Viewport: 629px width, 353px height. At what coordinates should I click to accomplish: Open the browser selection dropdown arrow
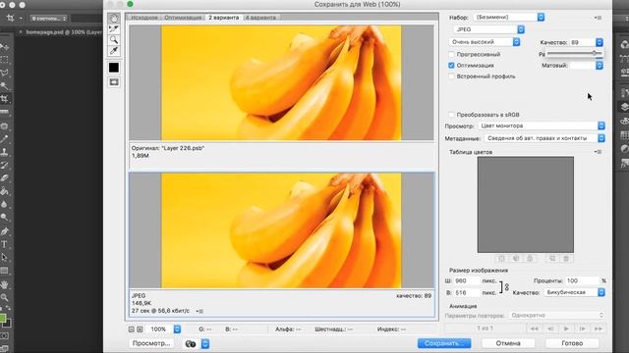click(205, 344)
